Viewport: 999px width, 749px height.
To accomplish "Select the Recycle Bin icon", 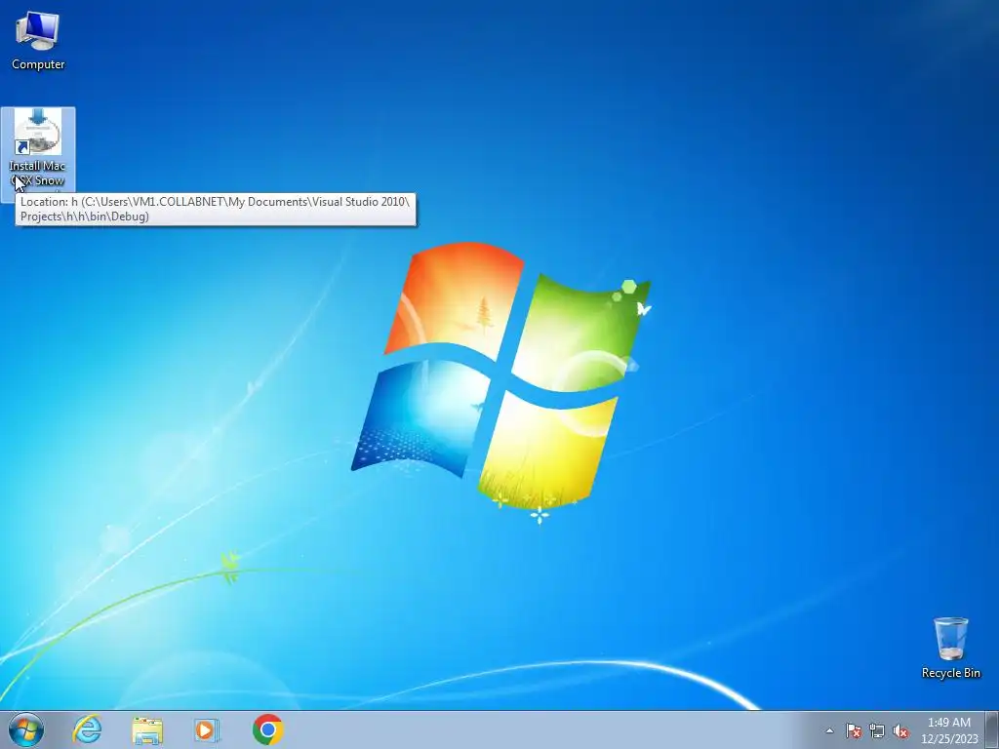I will click(950, 648).
